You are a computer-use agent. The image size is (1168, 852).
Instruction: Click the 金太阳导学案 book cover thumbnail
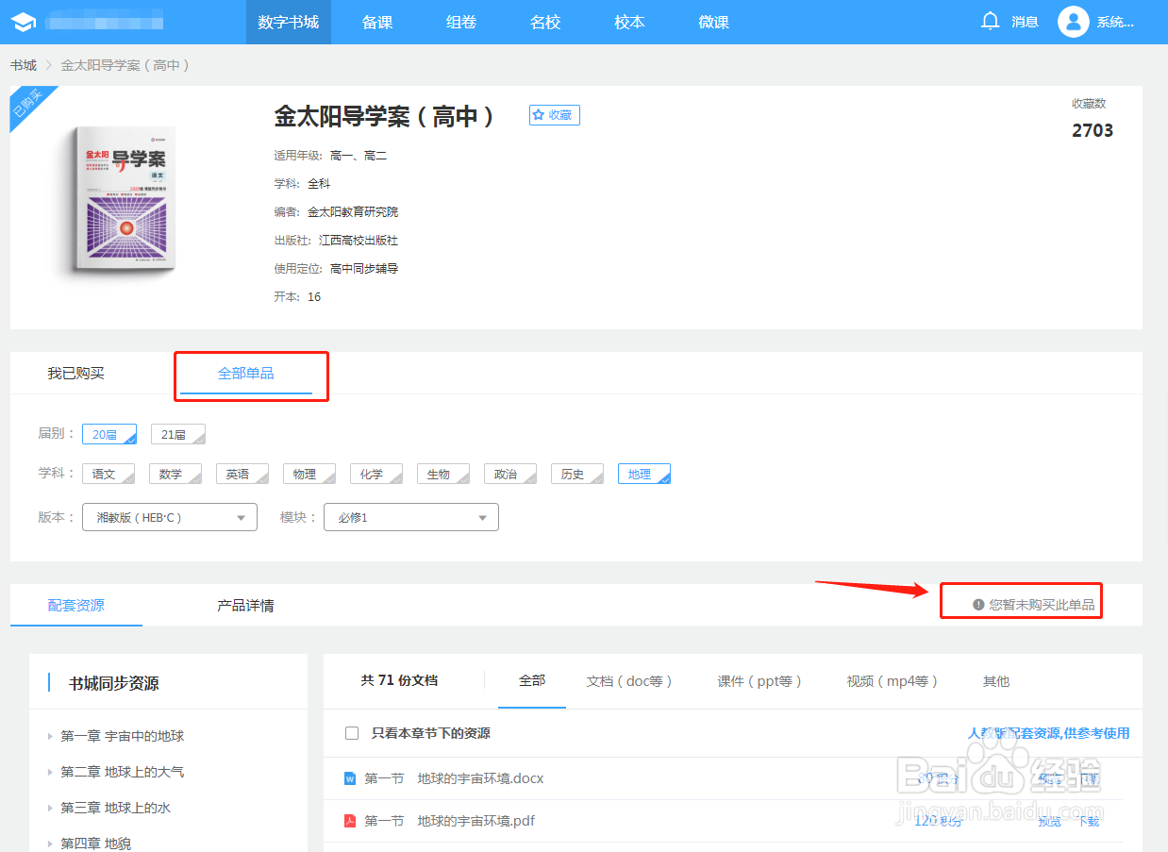125,201
